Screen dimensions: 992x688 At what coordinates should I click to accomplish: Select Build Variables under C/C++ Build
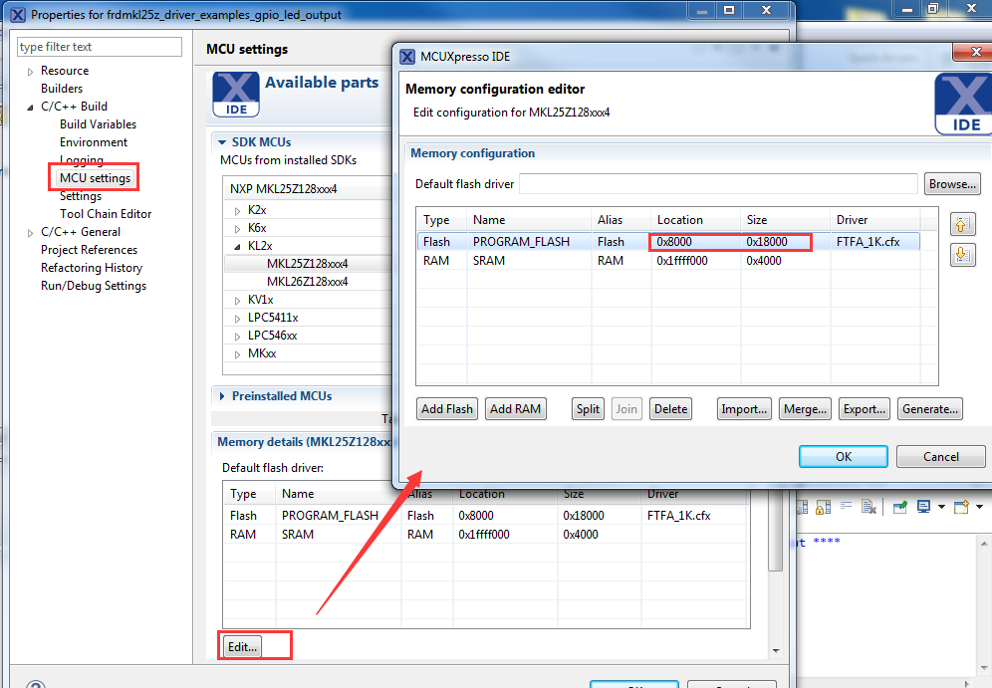coord(98,124)
